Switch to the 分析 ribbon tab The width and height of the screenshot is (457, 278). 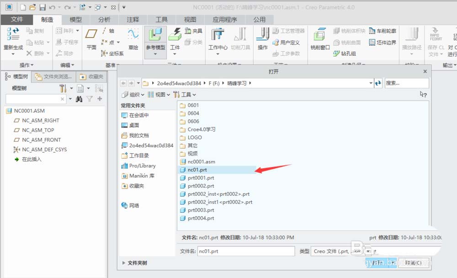coord(104,20)
